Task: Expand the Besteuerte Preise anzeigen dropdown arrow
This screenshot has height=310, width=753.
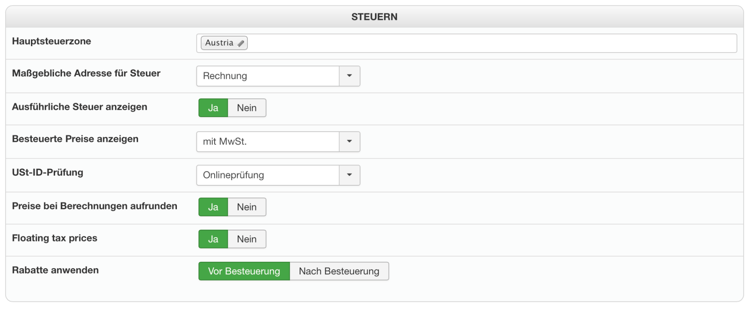Action: click(349, 141)
